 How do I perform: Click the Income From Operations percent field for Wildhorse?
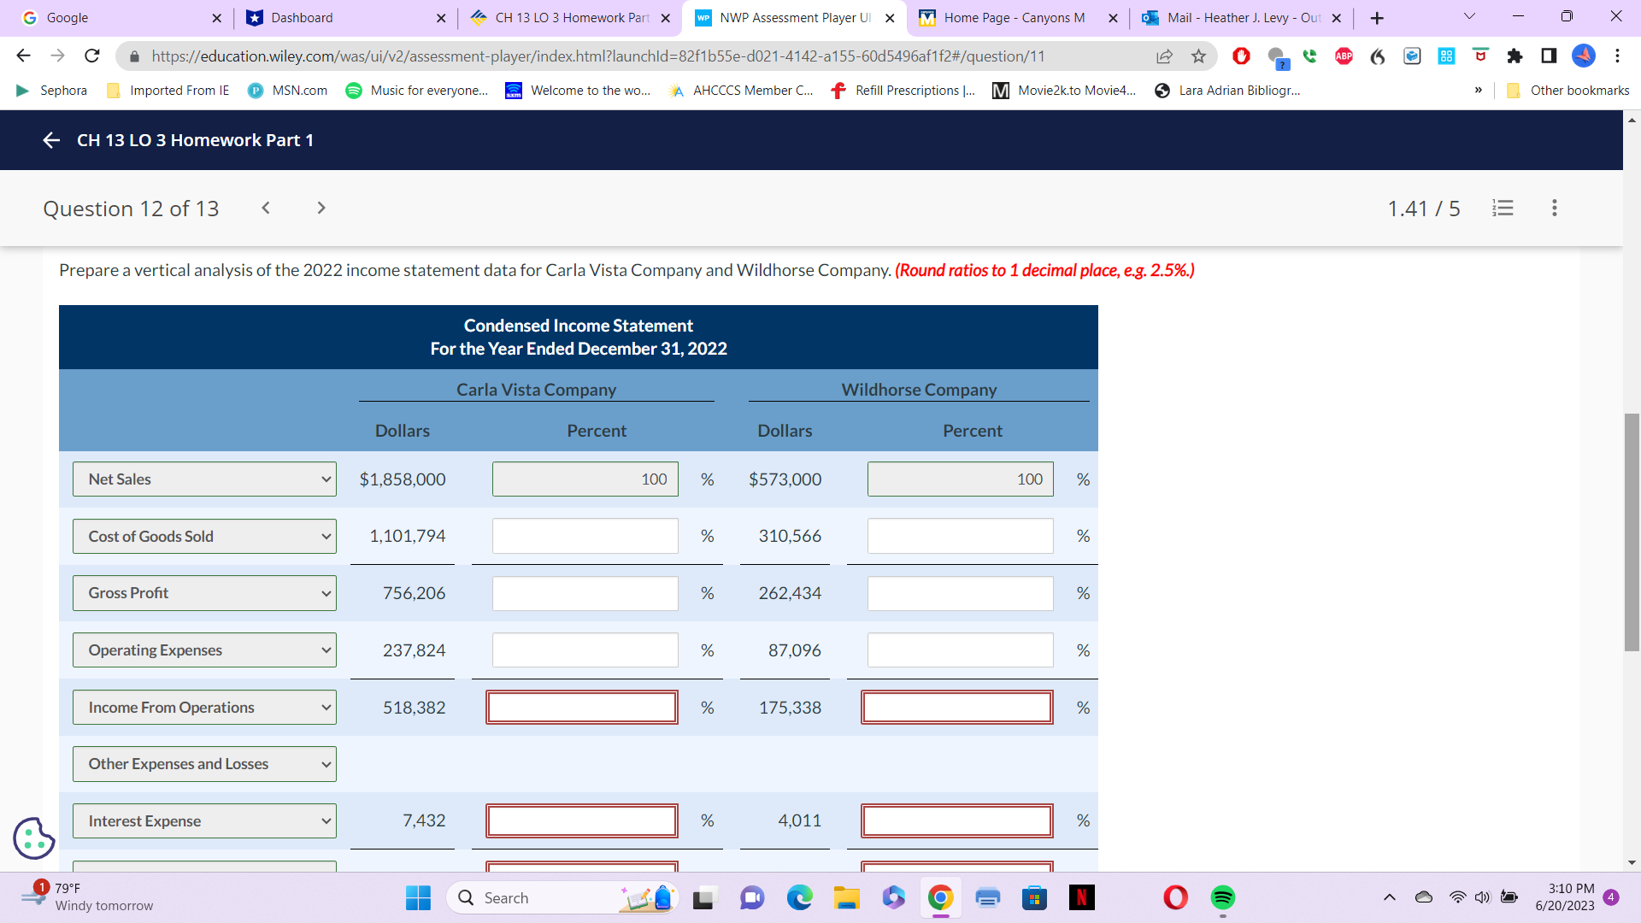(956, 707)
